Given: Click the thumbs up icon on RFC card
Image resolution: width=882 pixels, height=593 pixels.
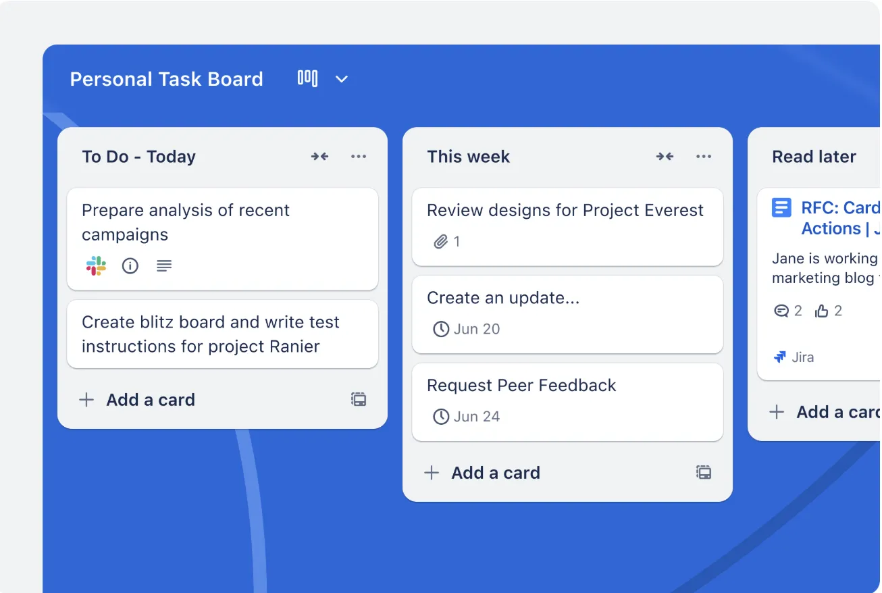Looking at the screenshot, I should tap(821, 311).
